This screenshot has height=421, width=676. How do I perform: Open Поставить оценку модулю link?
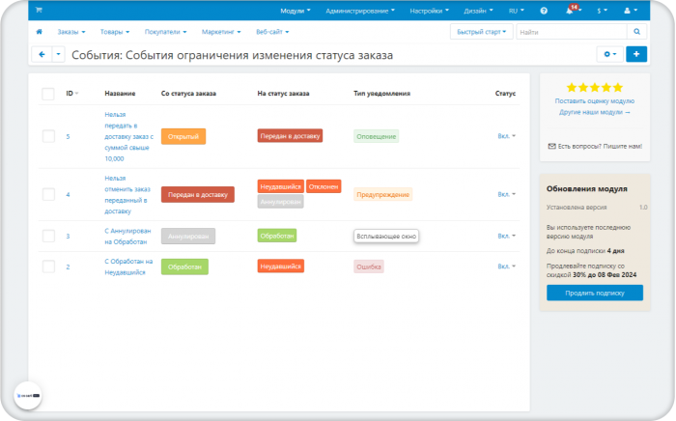[595, 100]
